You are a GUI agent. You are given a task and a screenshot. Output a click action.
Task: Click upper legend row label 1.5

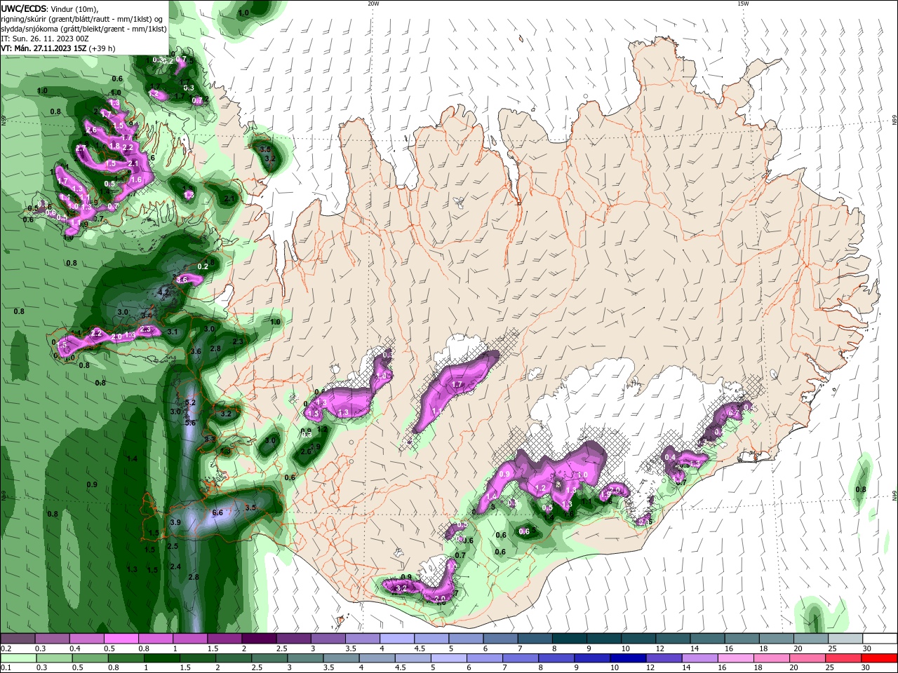[213, 648]
